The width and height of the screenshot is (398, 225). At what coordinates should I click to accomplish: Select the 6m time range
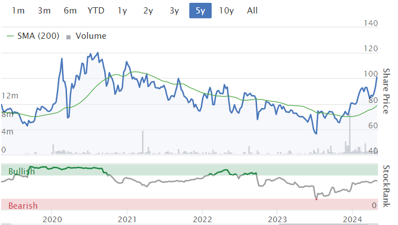coord(70,11)
